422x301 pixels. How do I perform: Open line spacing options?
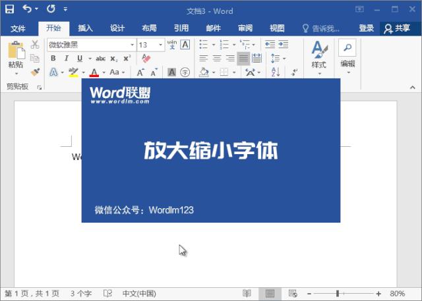click(x=276, y=59)
